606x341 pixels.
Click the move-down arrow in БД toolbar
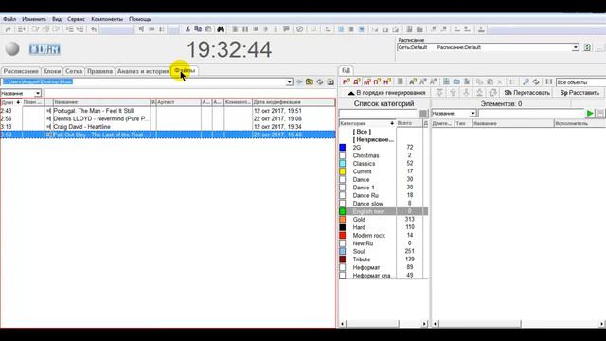466,93
